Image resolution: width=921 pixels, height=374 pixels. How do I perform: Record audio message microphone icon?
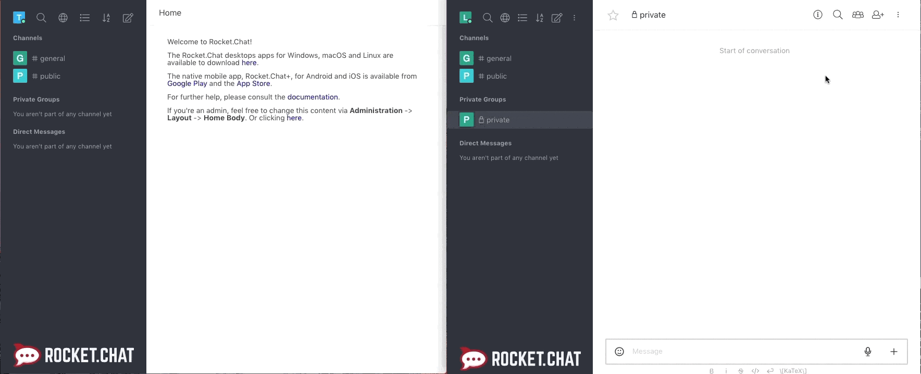(868, 352)
